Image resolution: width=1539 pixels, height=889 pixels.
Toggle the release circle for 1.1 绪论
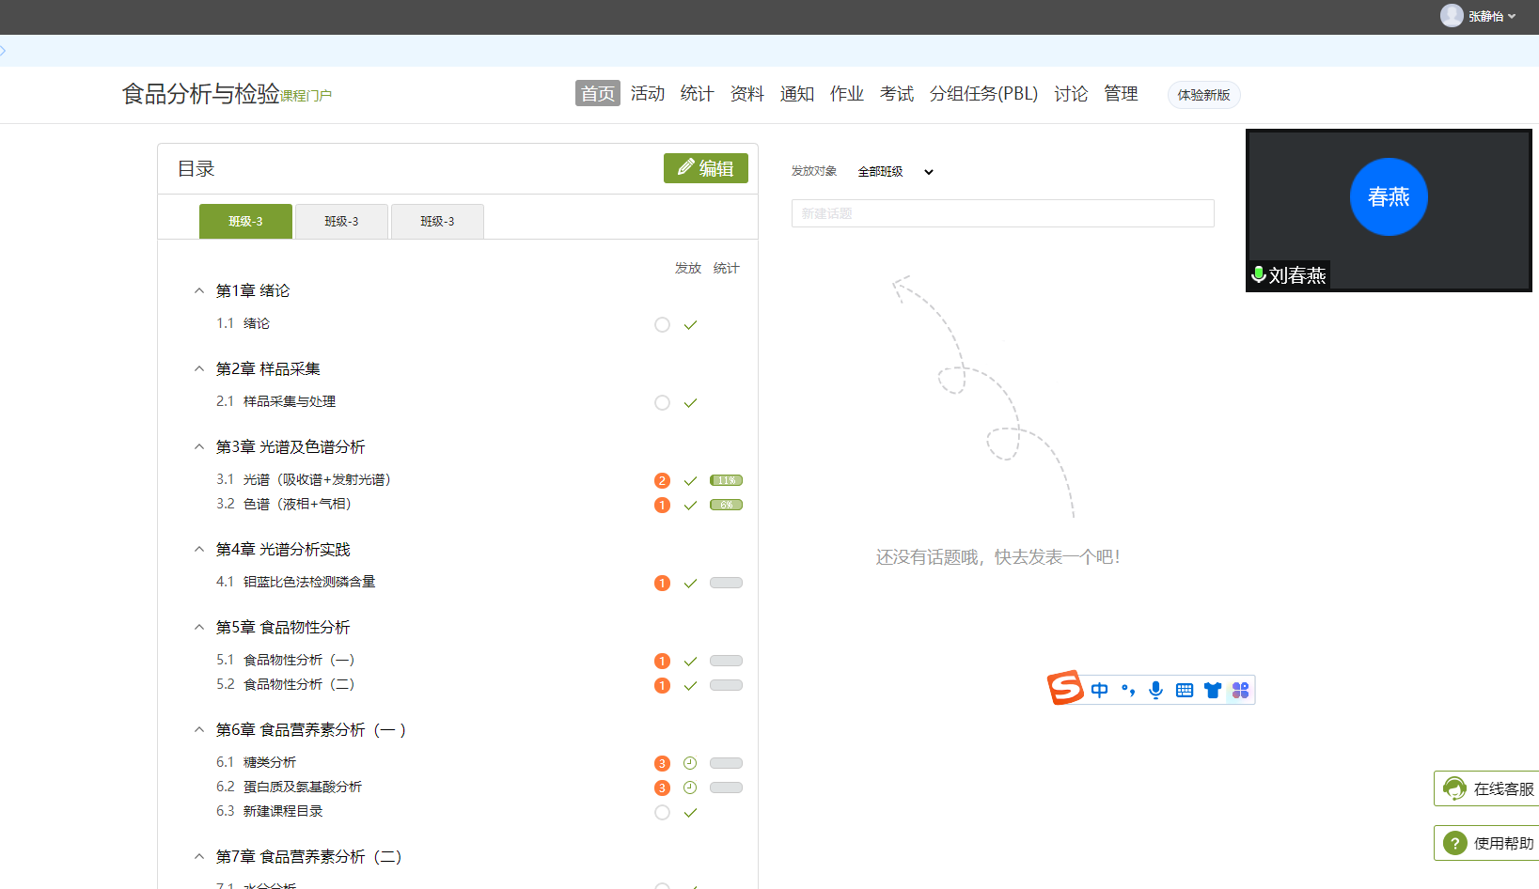[662, 325]
